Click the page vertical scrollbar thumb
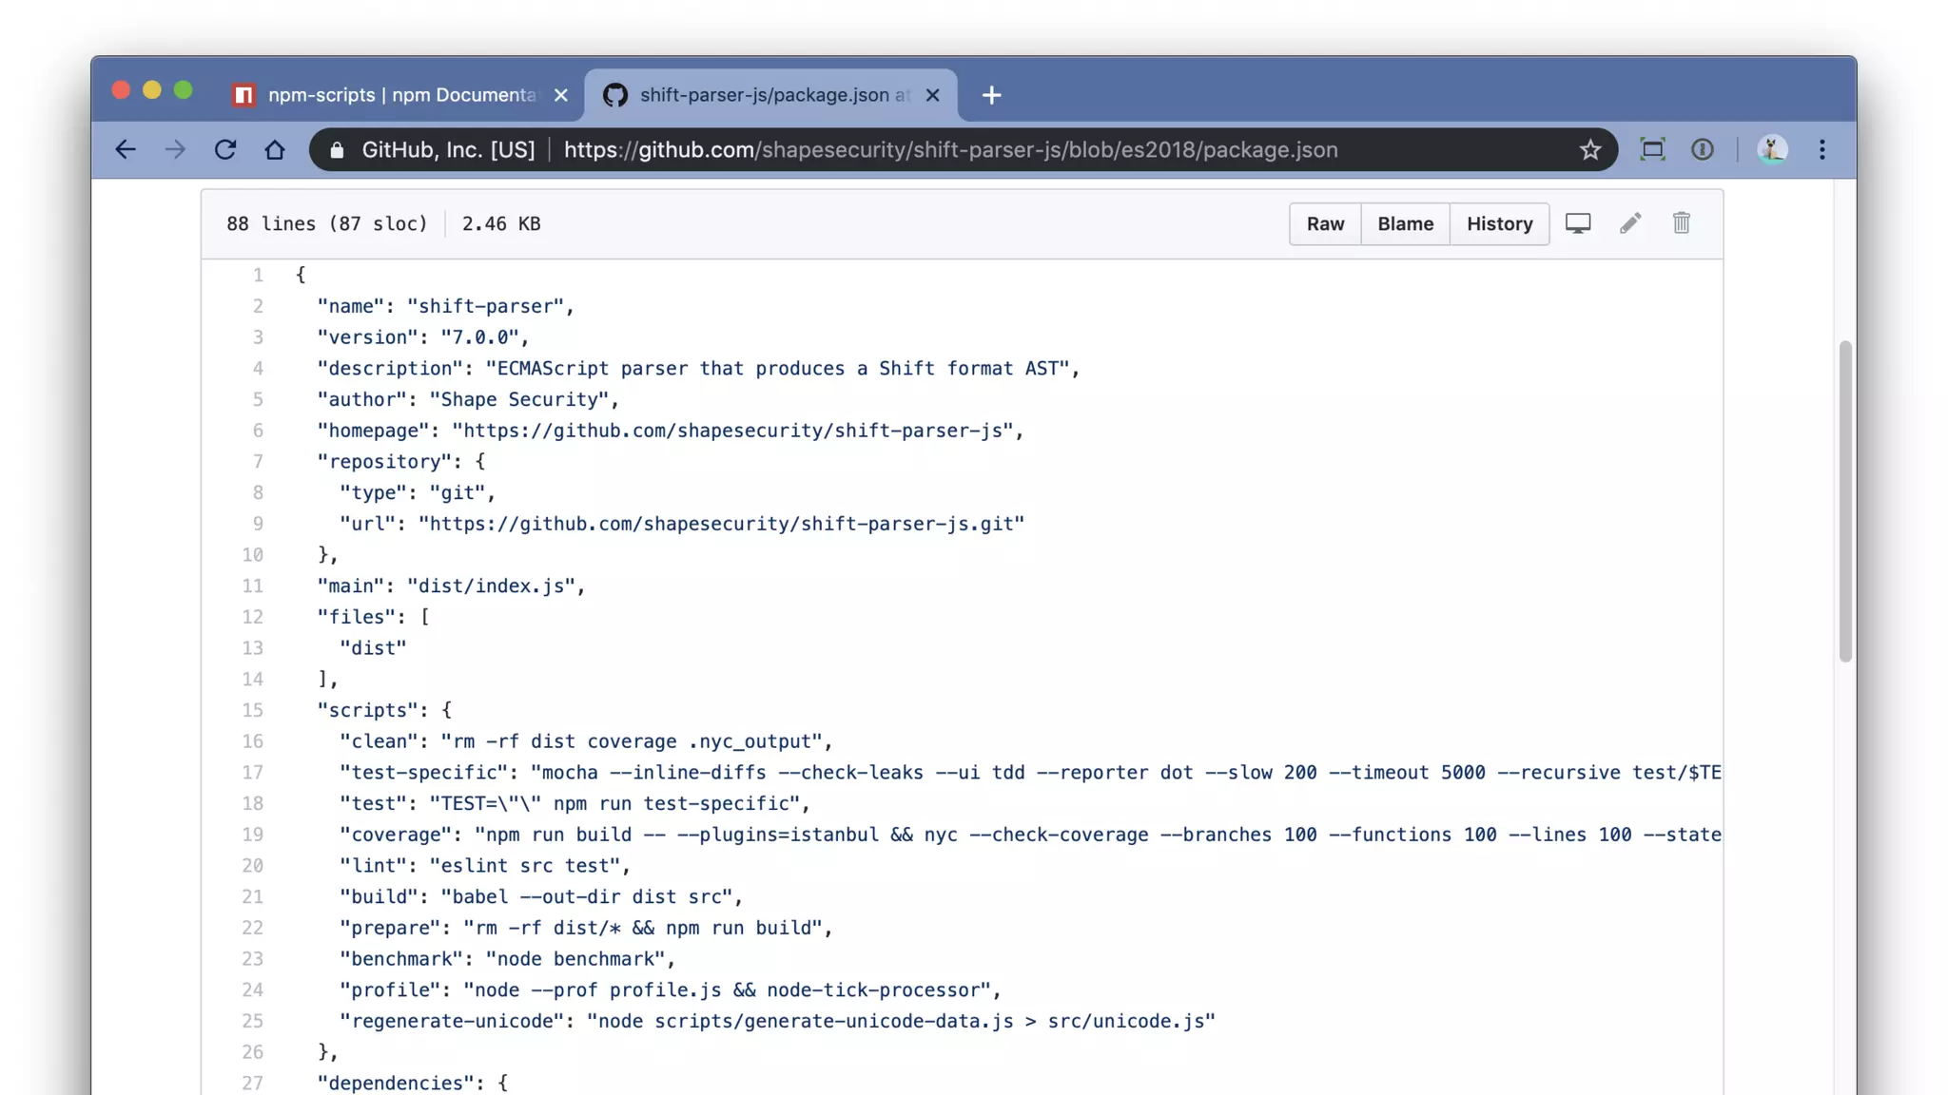Screen dimensions: 1948x1095 [x=1845, y=500]
